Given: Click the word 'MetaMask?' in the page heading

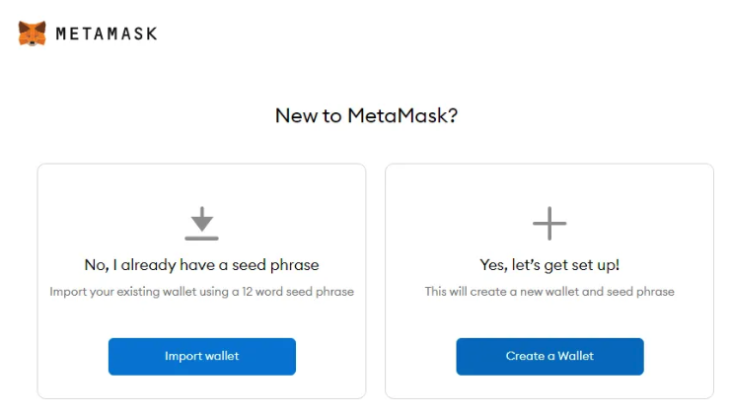Looking at the screenshot, I should 402,115.
